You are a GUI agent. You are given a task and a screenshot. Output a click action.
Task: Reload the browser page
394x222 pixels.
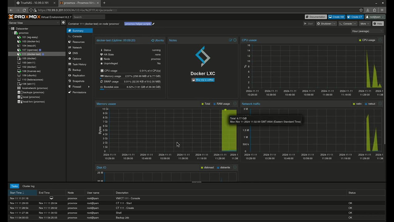[x=24, y=10]
